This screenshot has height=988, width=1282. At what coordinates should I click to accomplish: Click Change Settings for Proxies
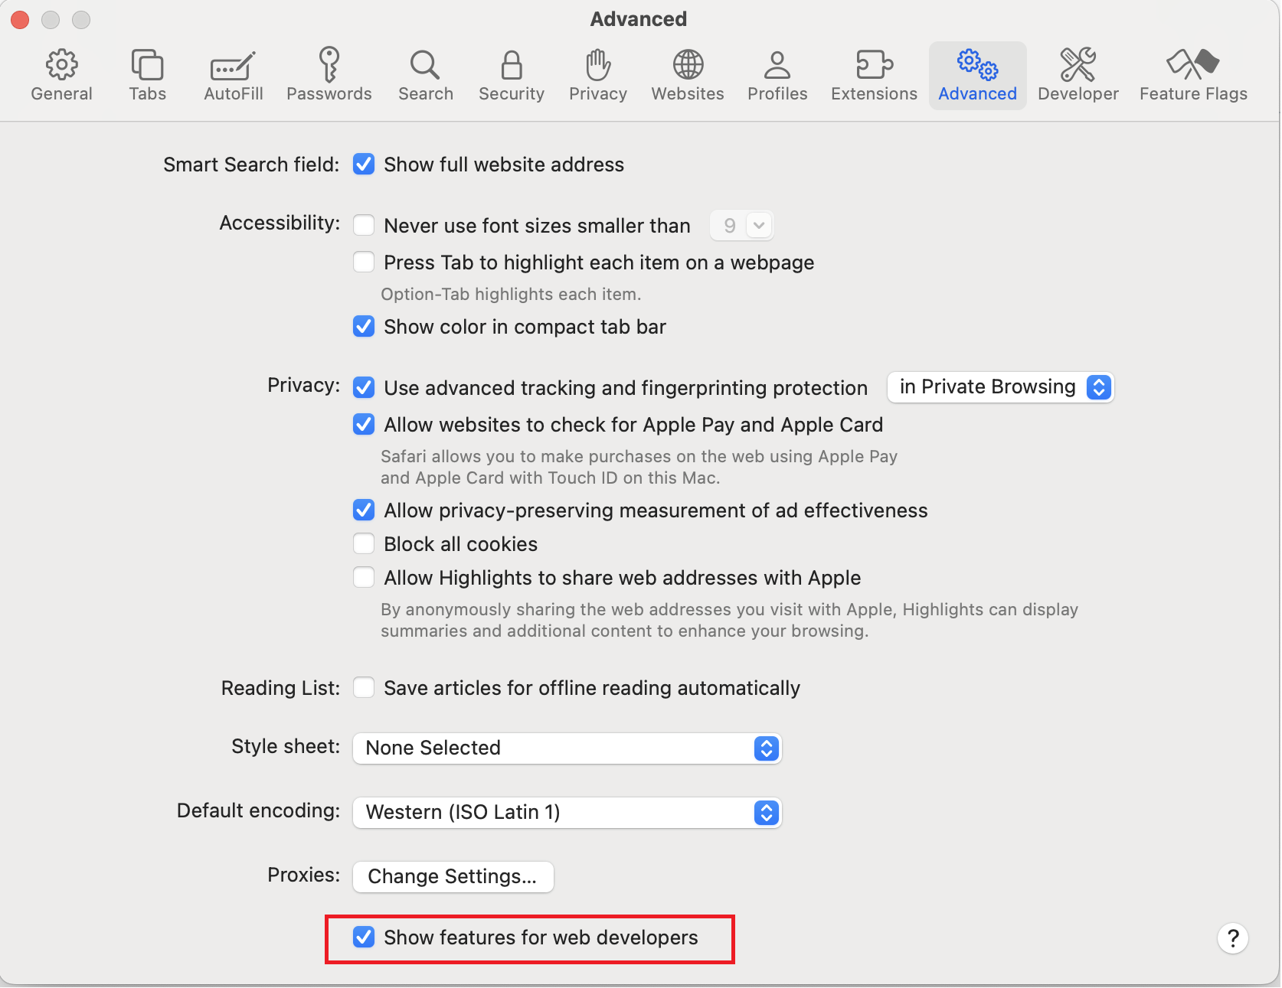453,877
